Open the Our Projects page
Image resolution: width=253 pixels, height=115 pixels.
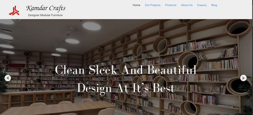pyautogui.click(x=153, y=5)
